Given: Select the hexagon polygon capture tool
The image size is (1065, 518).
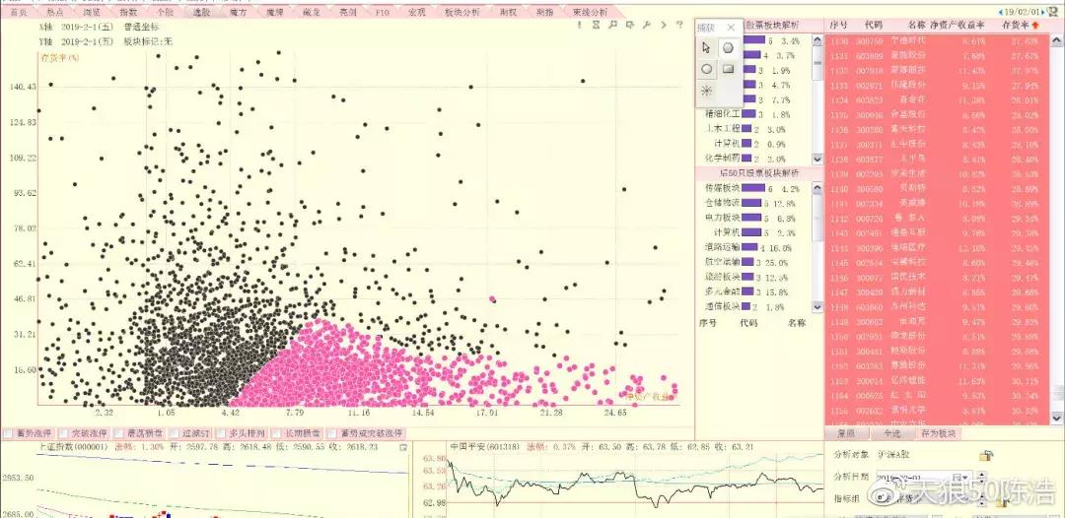Looking at the screenshot, I should click(x=728, y=47).
